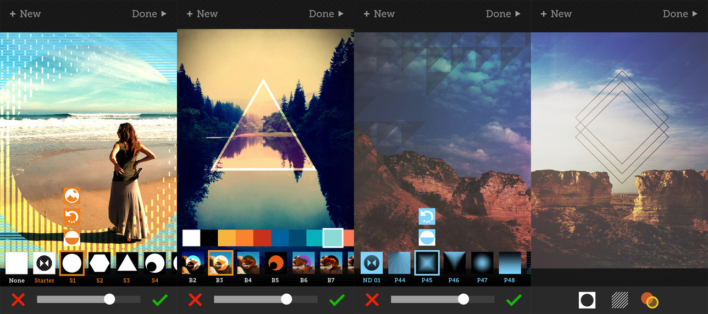Click + New above the diamond outline photo
The height and width of the screenshot is (314, 708).
click(x=556, y=14)
